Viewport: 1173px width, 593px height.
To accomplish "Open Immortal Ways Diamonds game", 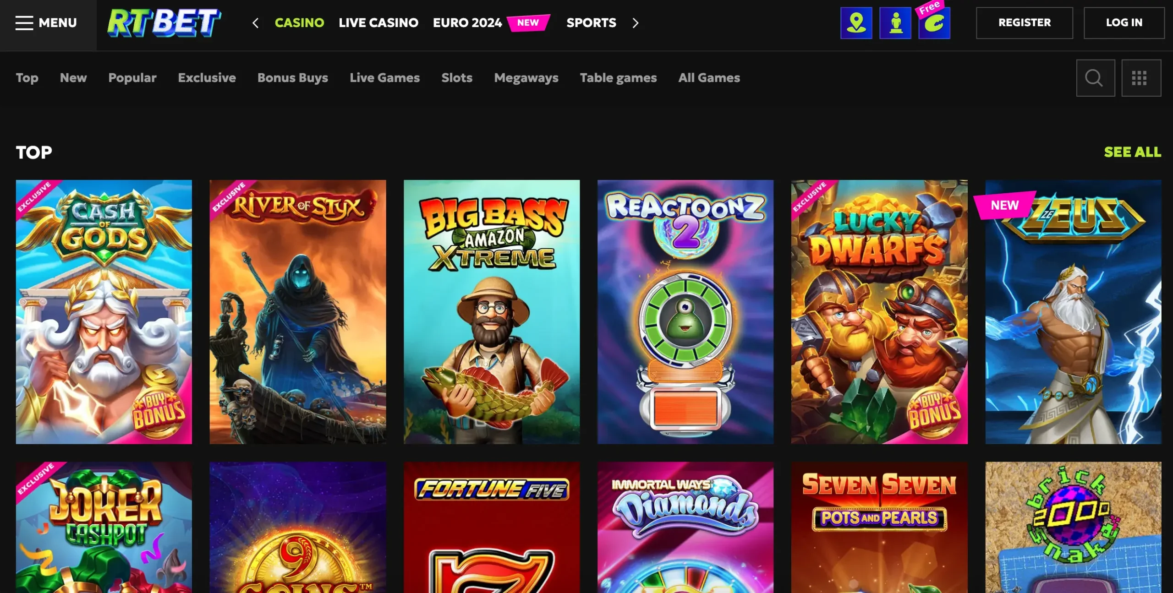I will coord(685,527).
